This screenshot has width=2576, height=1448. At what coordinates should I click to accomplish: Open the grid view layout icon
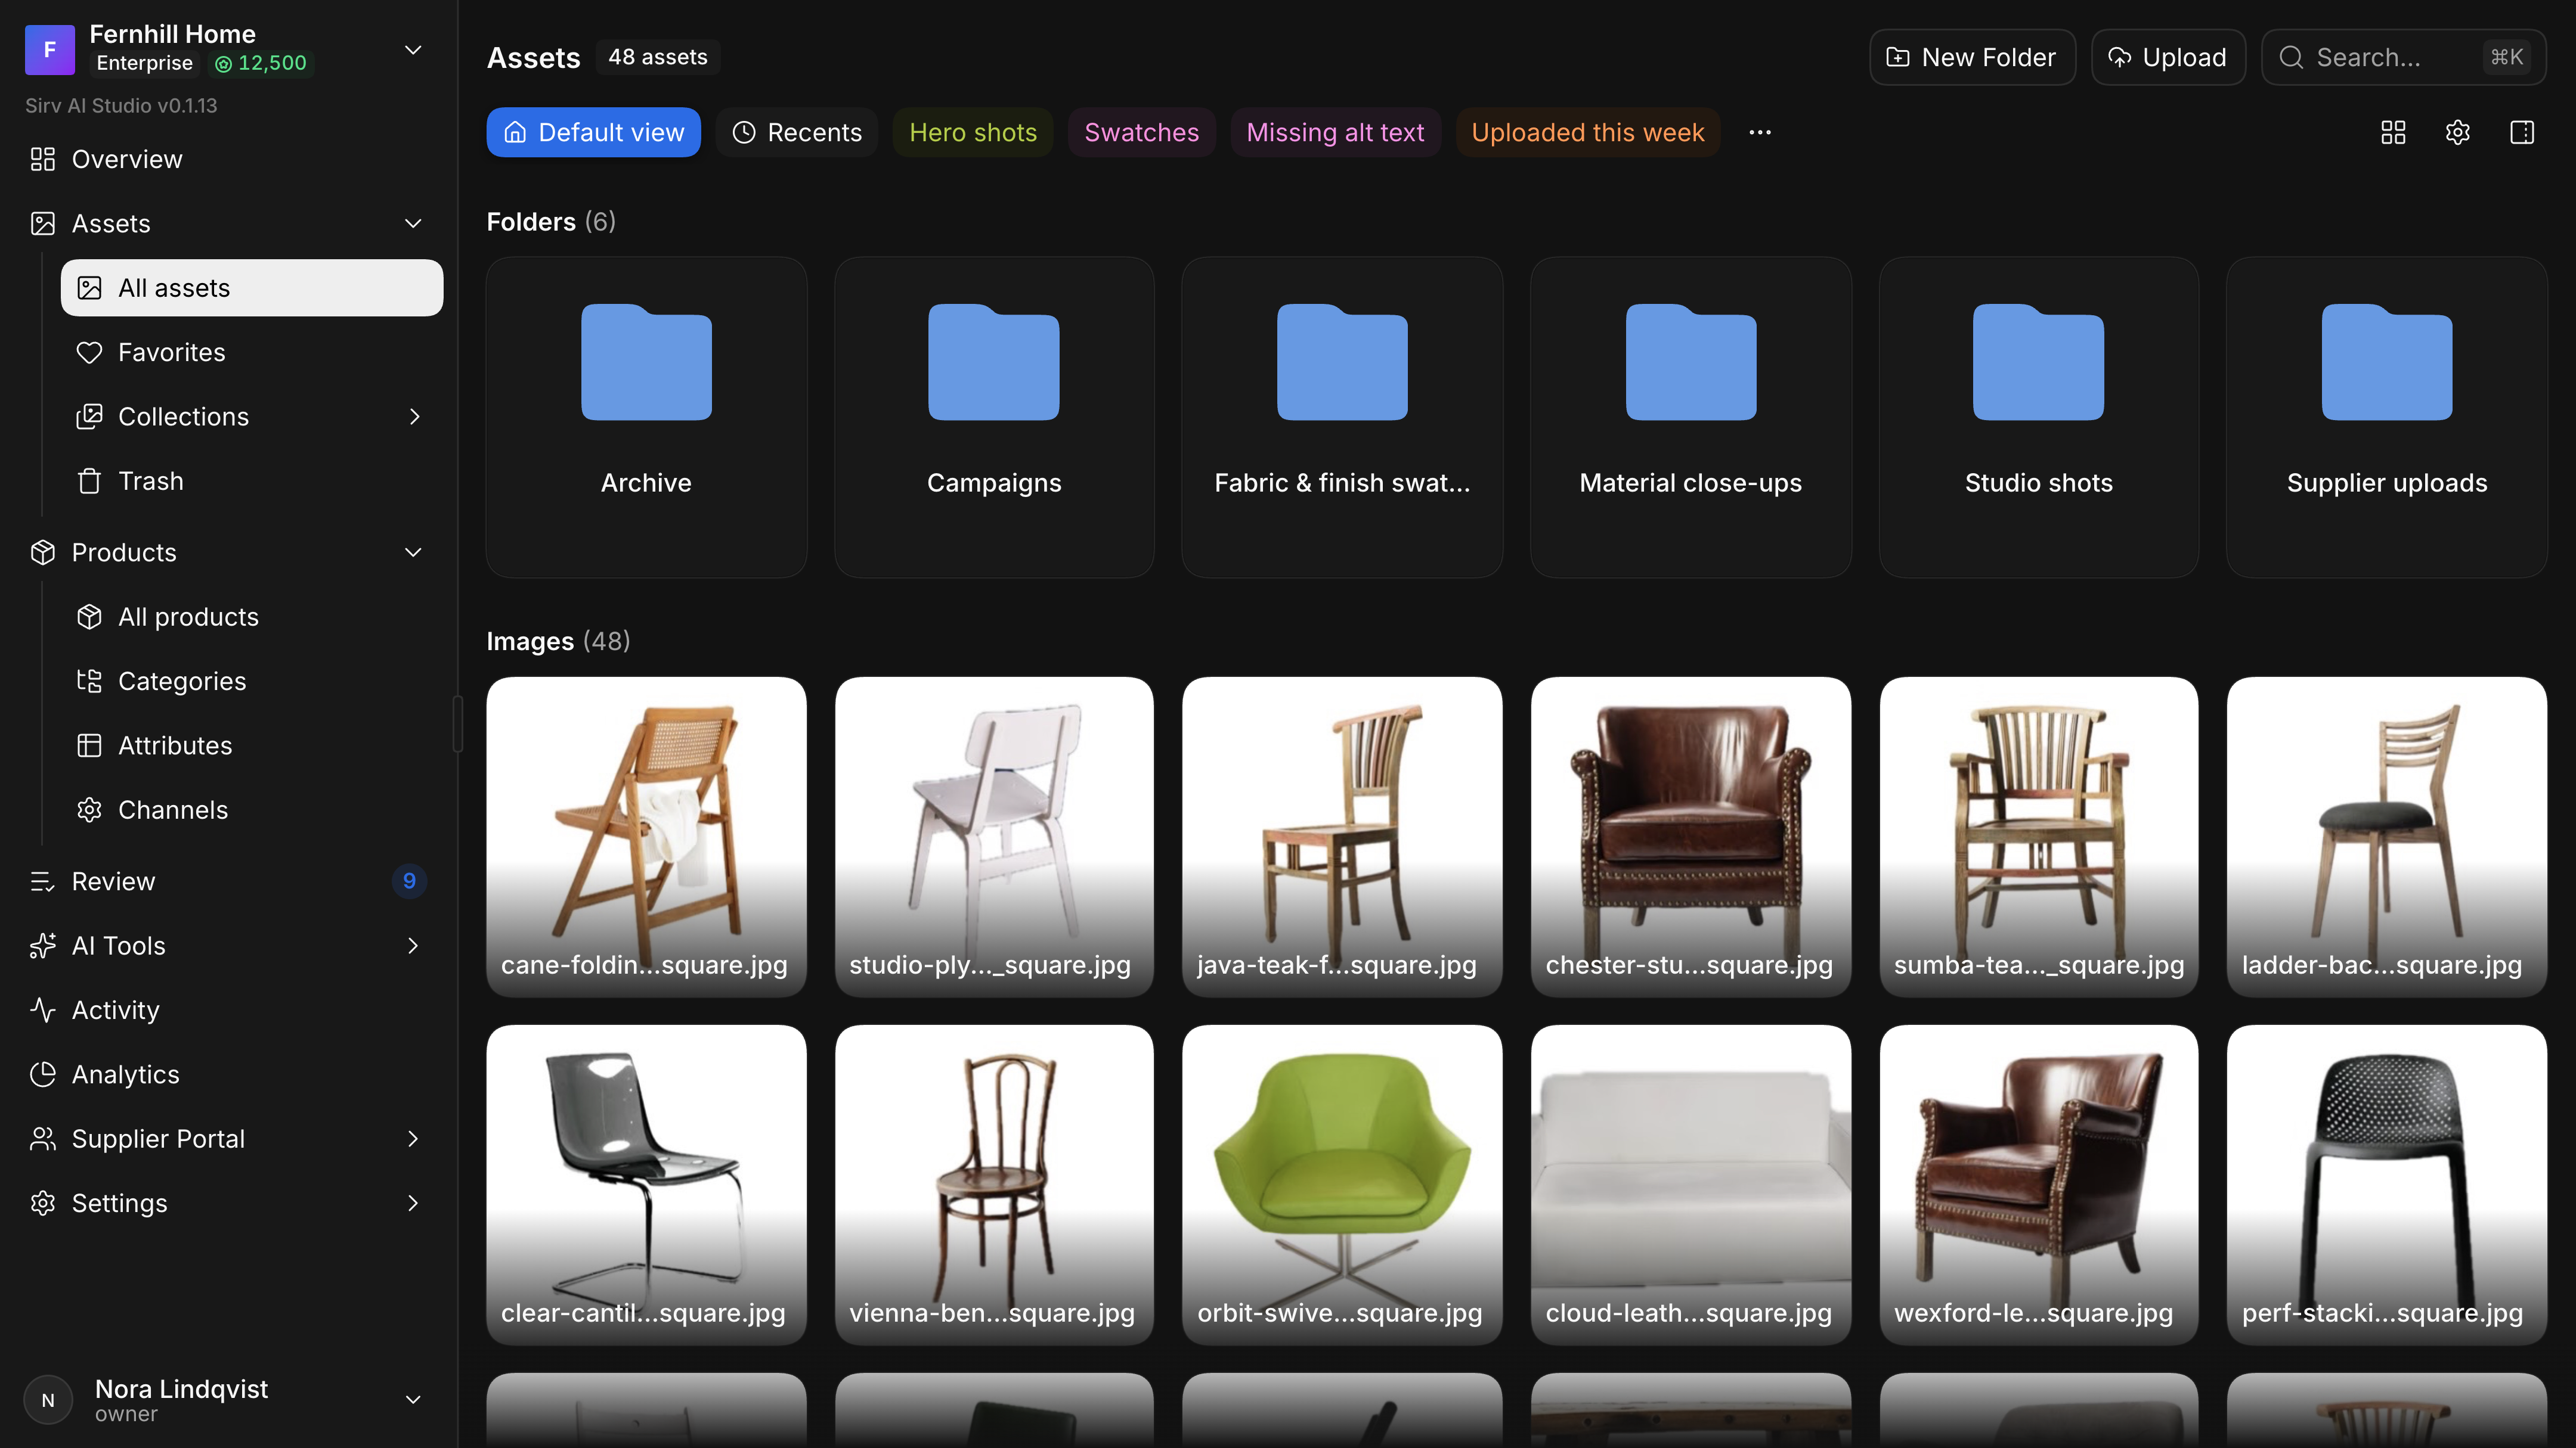pyautogui.click(x=2393, y=132)
